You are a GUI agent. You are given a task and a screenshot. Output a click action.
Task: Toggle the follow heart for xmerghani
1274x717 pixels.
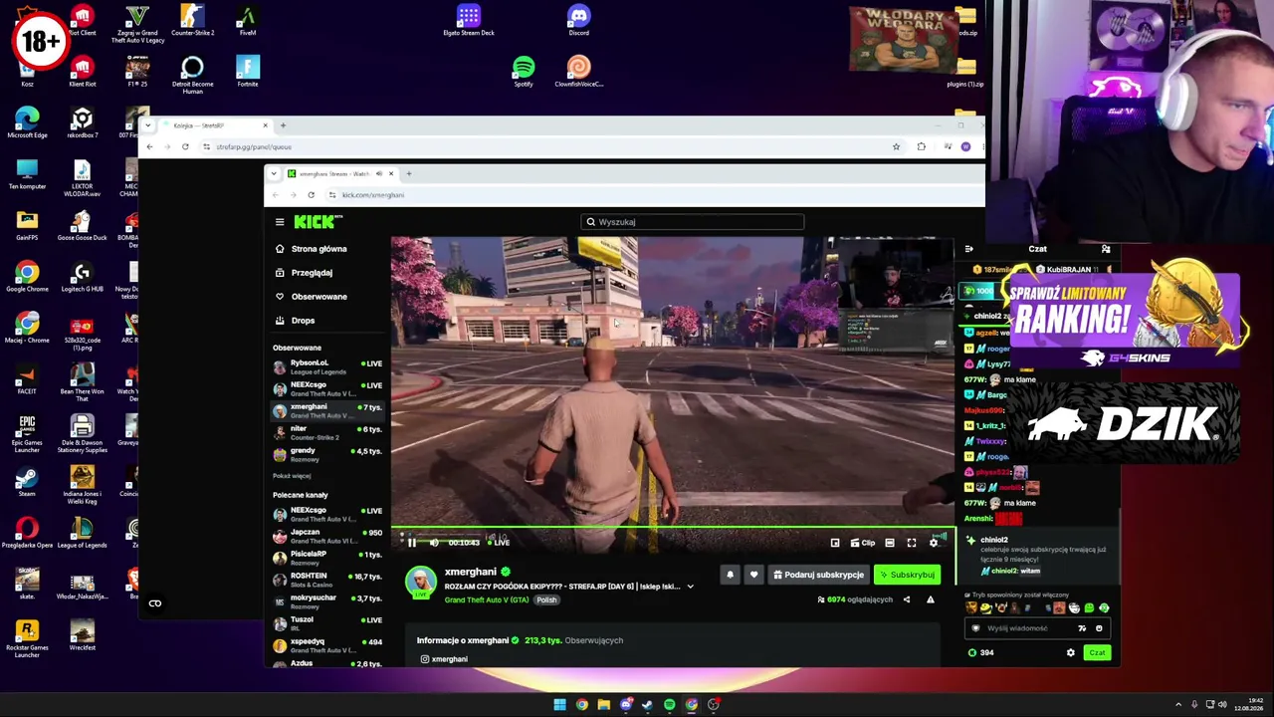(x=753, y=575)
